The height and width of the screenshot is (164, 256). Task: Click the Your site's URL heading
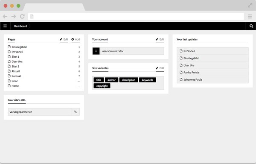click(x=17, y=100)
